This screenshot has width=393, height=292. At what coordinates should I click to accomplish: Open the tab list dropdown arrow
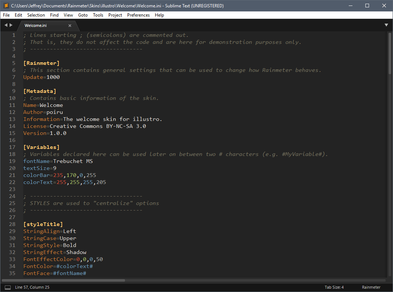[x=386, y=25]
